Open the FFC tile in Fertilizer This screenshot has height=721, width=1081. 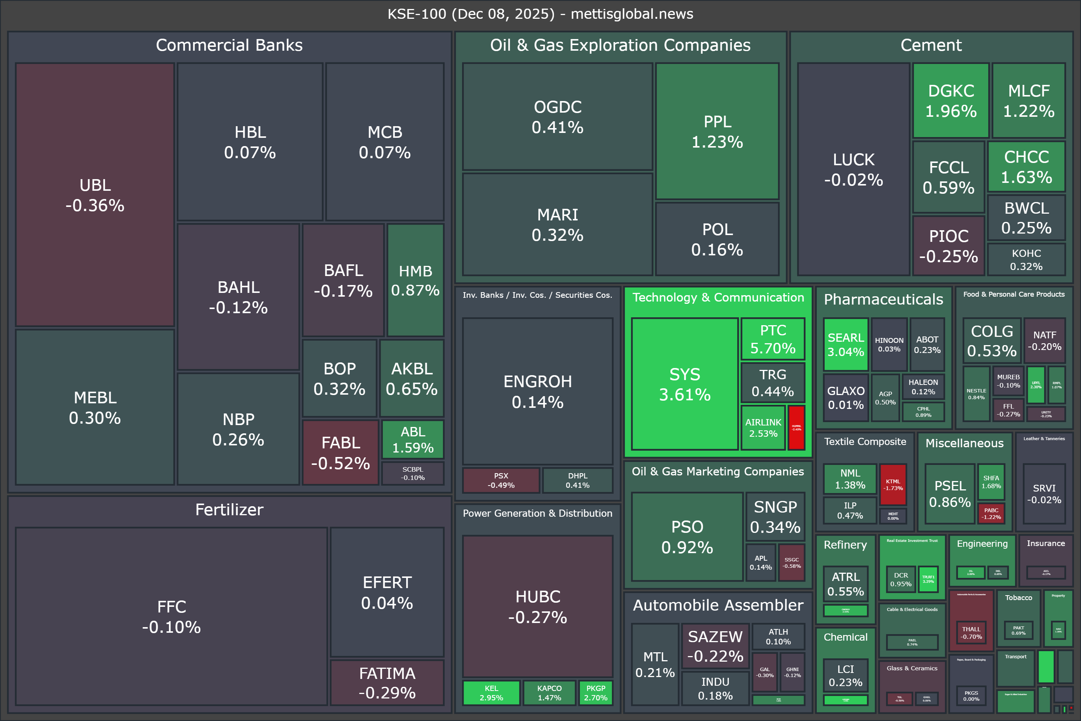pos(171,616)
